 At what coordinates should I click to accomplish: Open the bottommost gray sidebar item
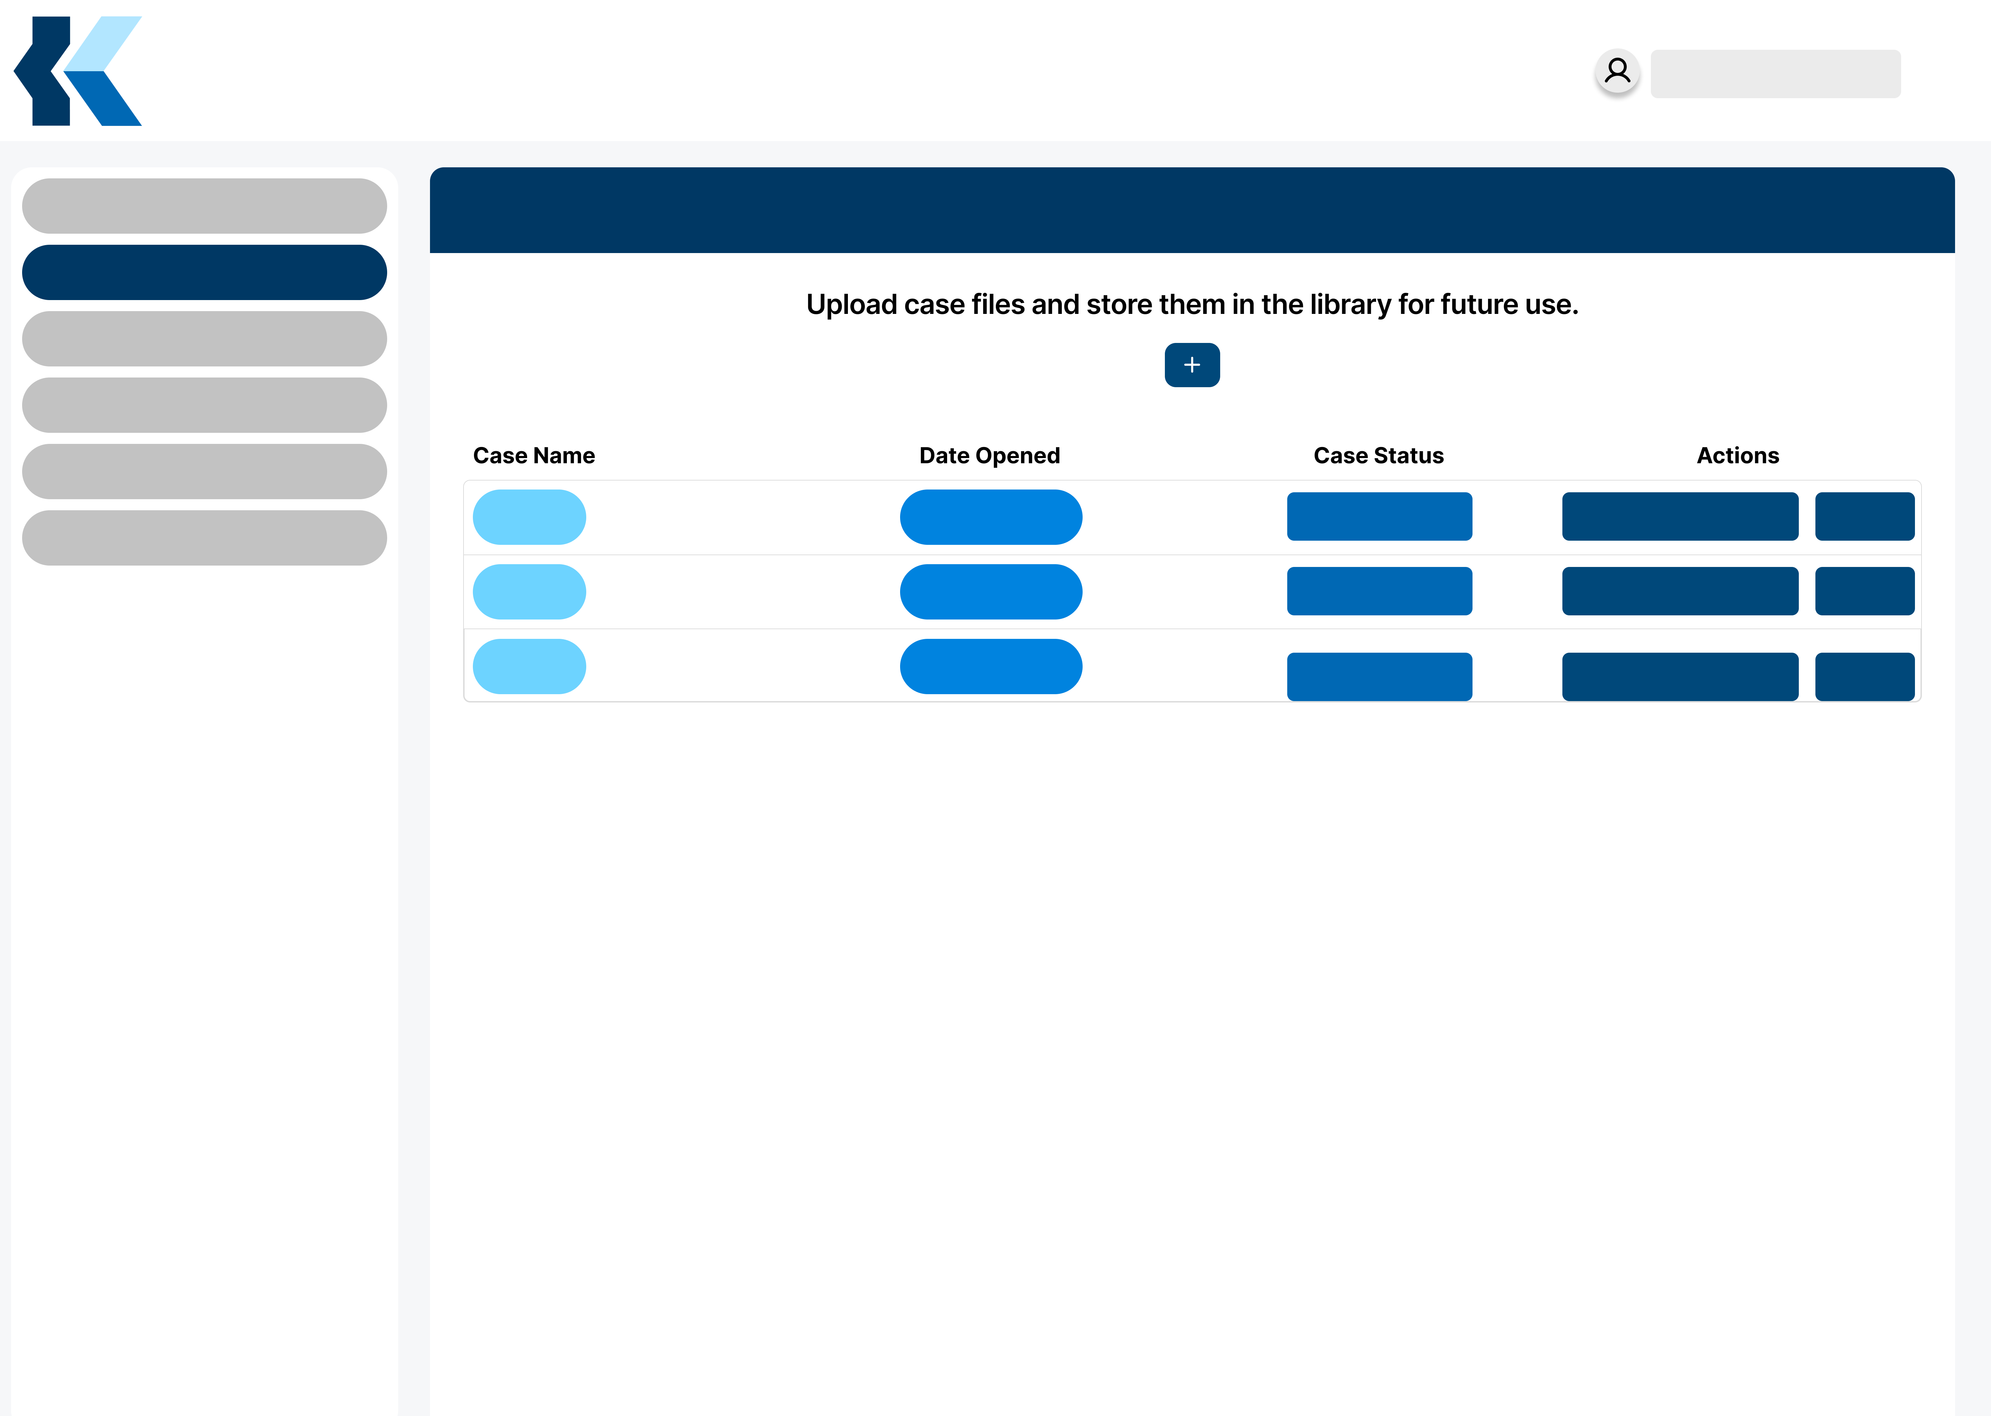[204, 537]
